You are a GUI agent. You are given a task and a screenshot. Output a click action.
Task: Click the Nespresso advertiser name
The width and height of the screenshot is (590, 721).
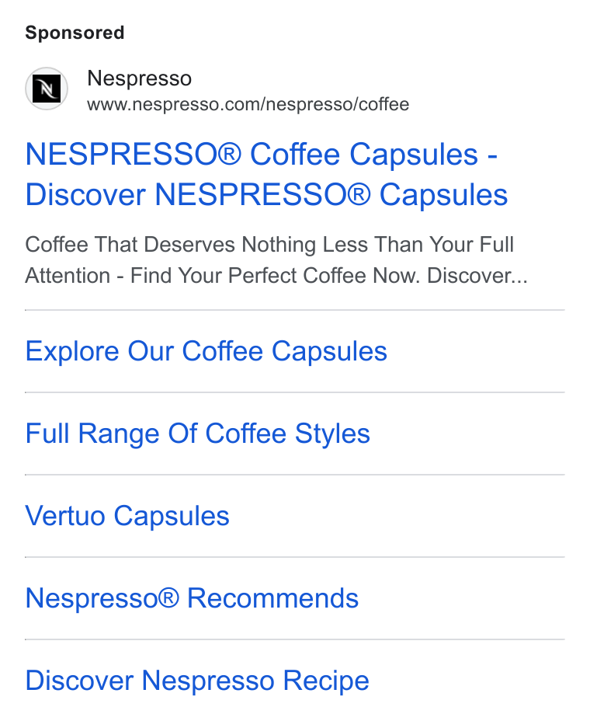coord(139,78)
